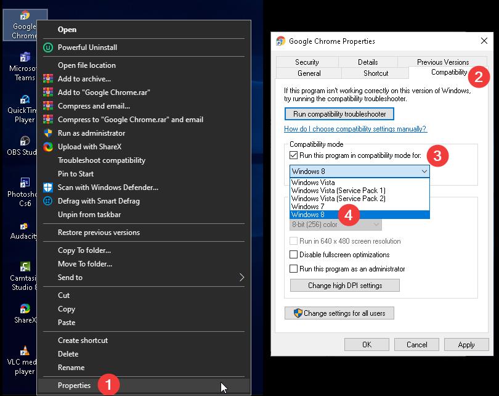Open the Google Chrome desktop icon
This screenshot has width=499, height=396.
[24, 25]
